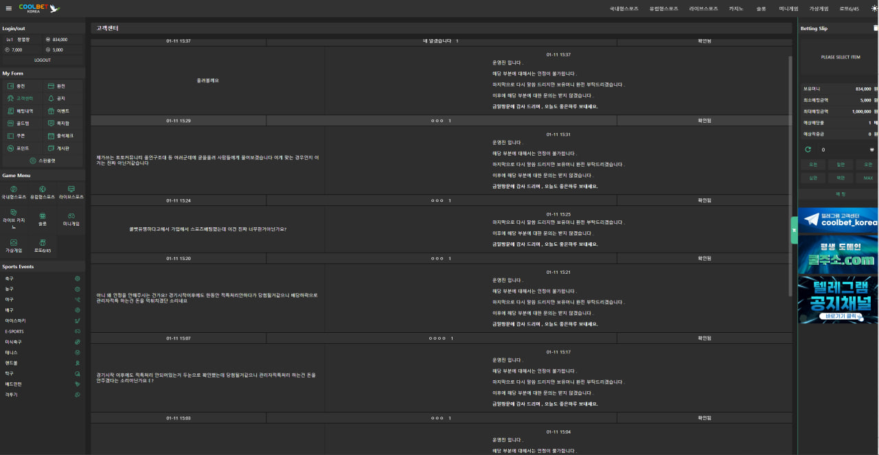Select 라이브스포츠 from the top menu
The image size is (879, 455).
[703, 9]
